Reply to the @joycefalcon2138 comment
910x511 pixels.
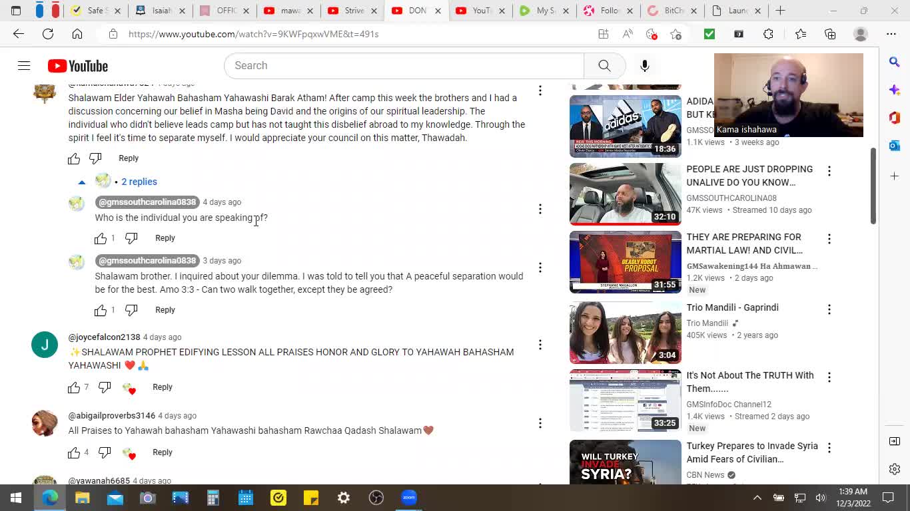163,387
